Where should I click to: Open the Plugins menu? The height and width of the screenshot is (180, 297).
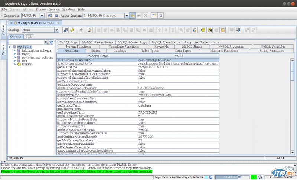click(41, 9)
